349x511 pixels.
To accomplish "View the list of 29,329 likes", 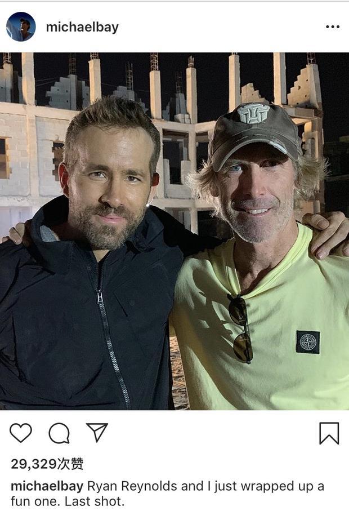I will 47,464.
